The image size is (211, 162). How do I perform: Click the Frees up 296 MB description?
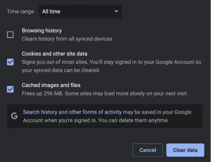tap(105, 93)
